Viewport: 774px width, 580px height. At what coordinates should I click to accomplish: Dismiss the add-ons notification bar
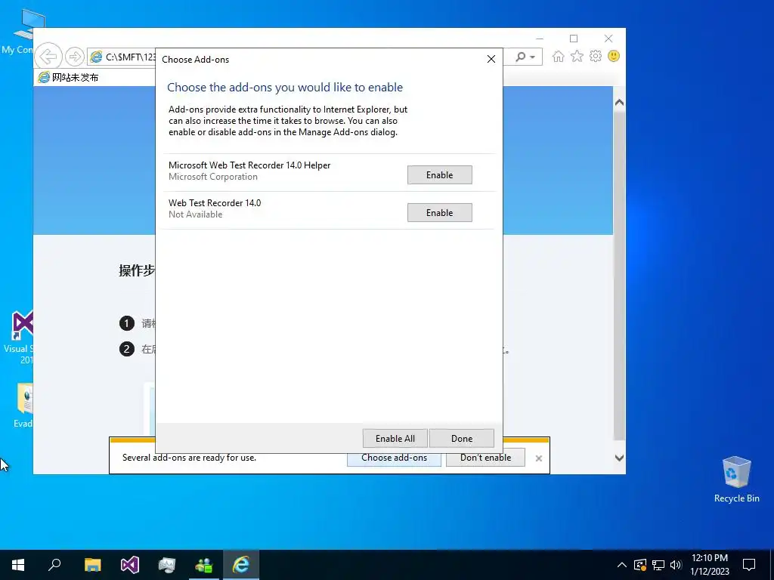coord(538,458)
